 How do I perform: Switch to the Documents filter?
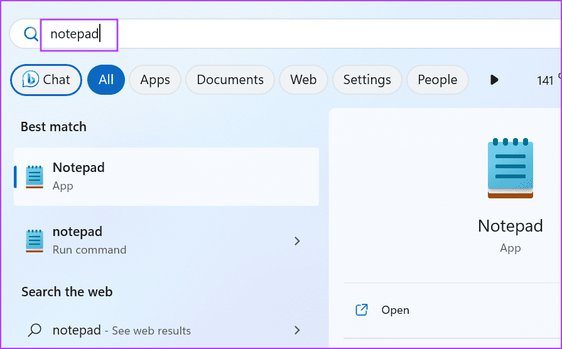230,80
